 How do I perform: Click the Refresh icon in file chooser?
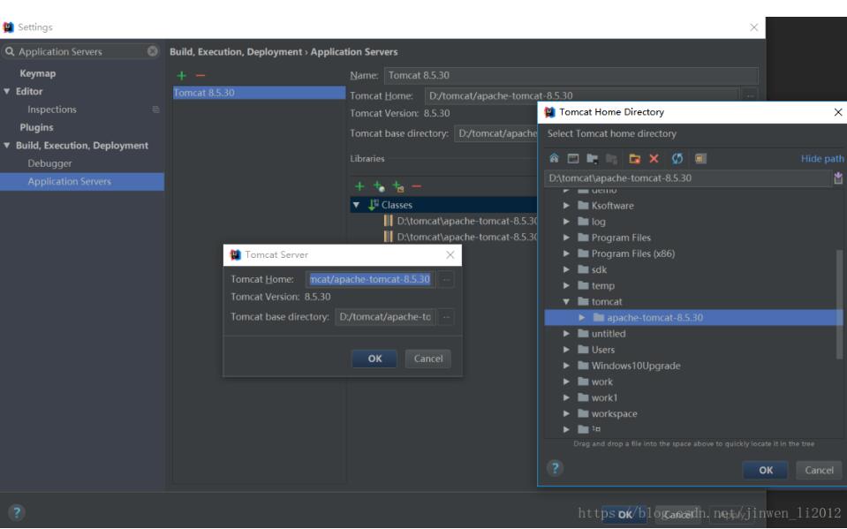pyautogui.click(x=677, y=159)
